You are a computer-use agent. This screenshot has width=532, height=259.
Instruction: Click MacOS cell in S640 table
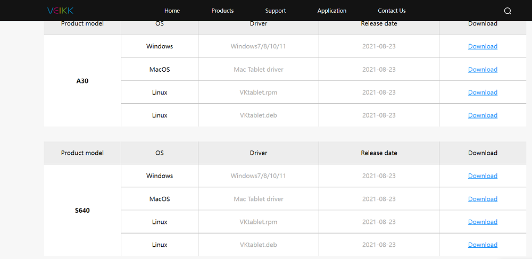coord(160,199)
